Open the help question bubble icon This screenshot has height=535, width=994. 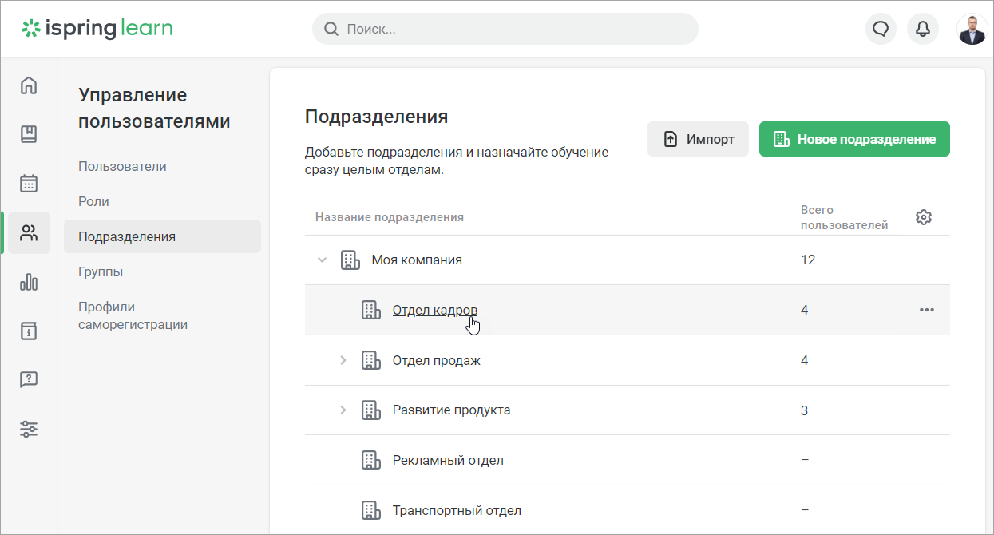(x=29, y=380)
